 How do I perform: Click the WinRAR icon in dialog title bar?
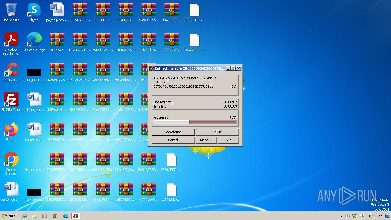pyautogui.click(x=152, y=68)
